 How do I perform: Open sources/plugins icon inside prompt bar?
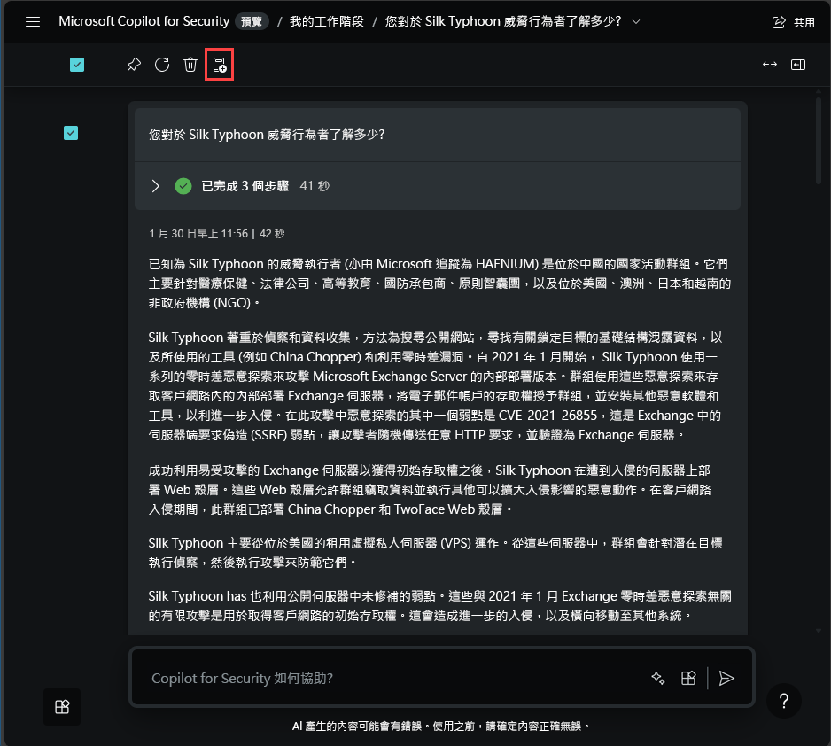click(x=688, y=678)
